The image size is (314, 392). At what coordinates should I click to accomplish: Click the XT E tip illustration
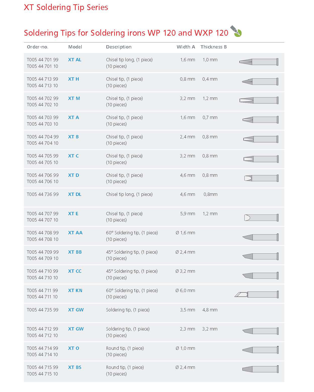pos(261,217)
